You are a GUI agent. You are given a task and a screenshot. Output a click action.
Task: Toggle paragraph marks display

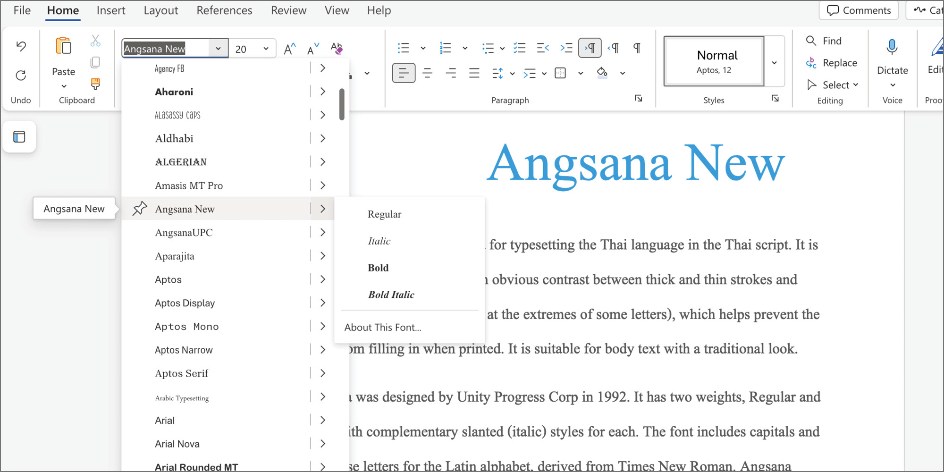[637, 48]
